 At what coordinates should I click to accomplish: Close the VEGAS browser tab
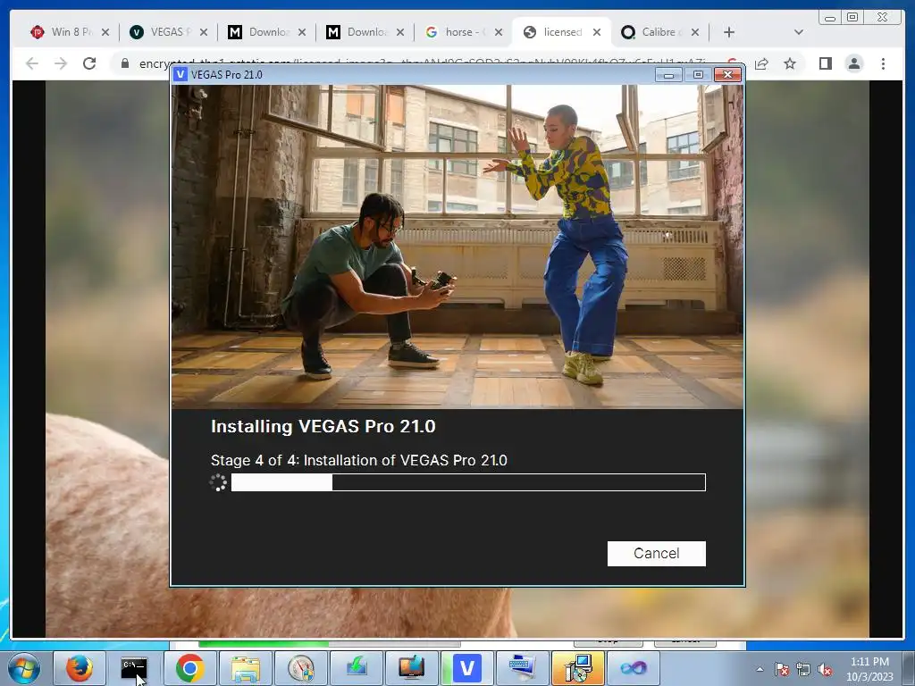click(x=203, y=32)
